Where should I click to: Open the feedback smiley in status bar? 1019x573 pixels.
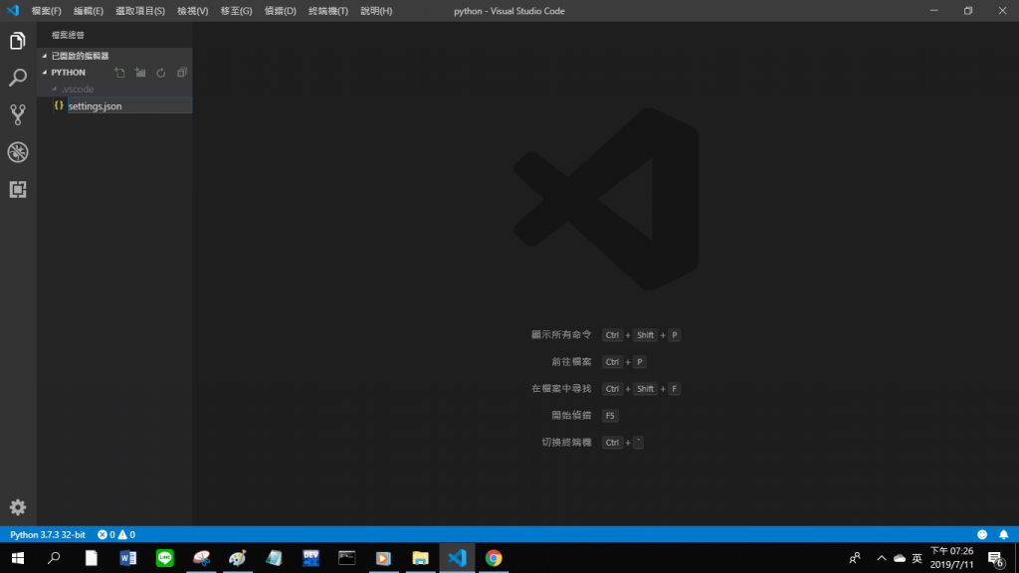[982, 534]
